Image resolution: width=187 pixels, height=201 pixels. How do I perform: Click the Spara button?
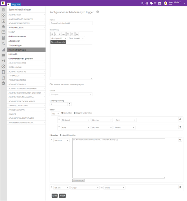coord(55,196)
